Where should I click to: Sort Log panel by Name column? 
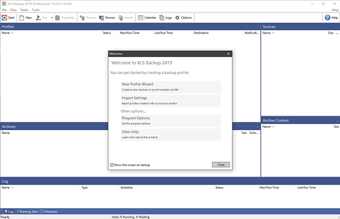pos(40,187)
